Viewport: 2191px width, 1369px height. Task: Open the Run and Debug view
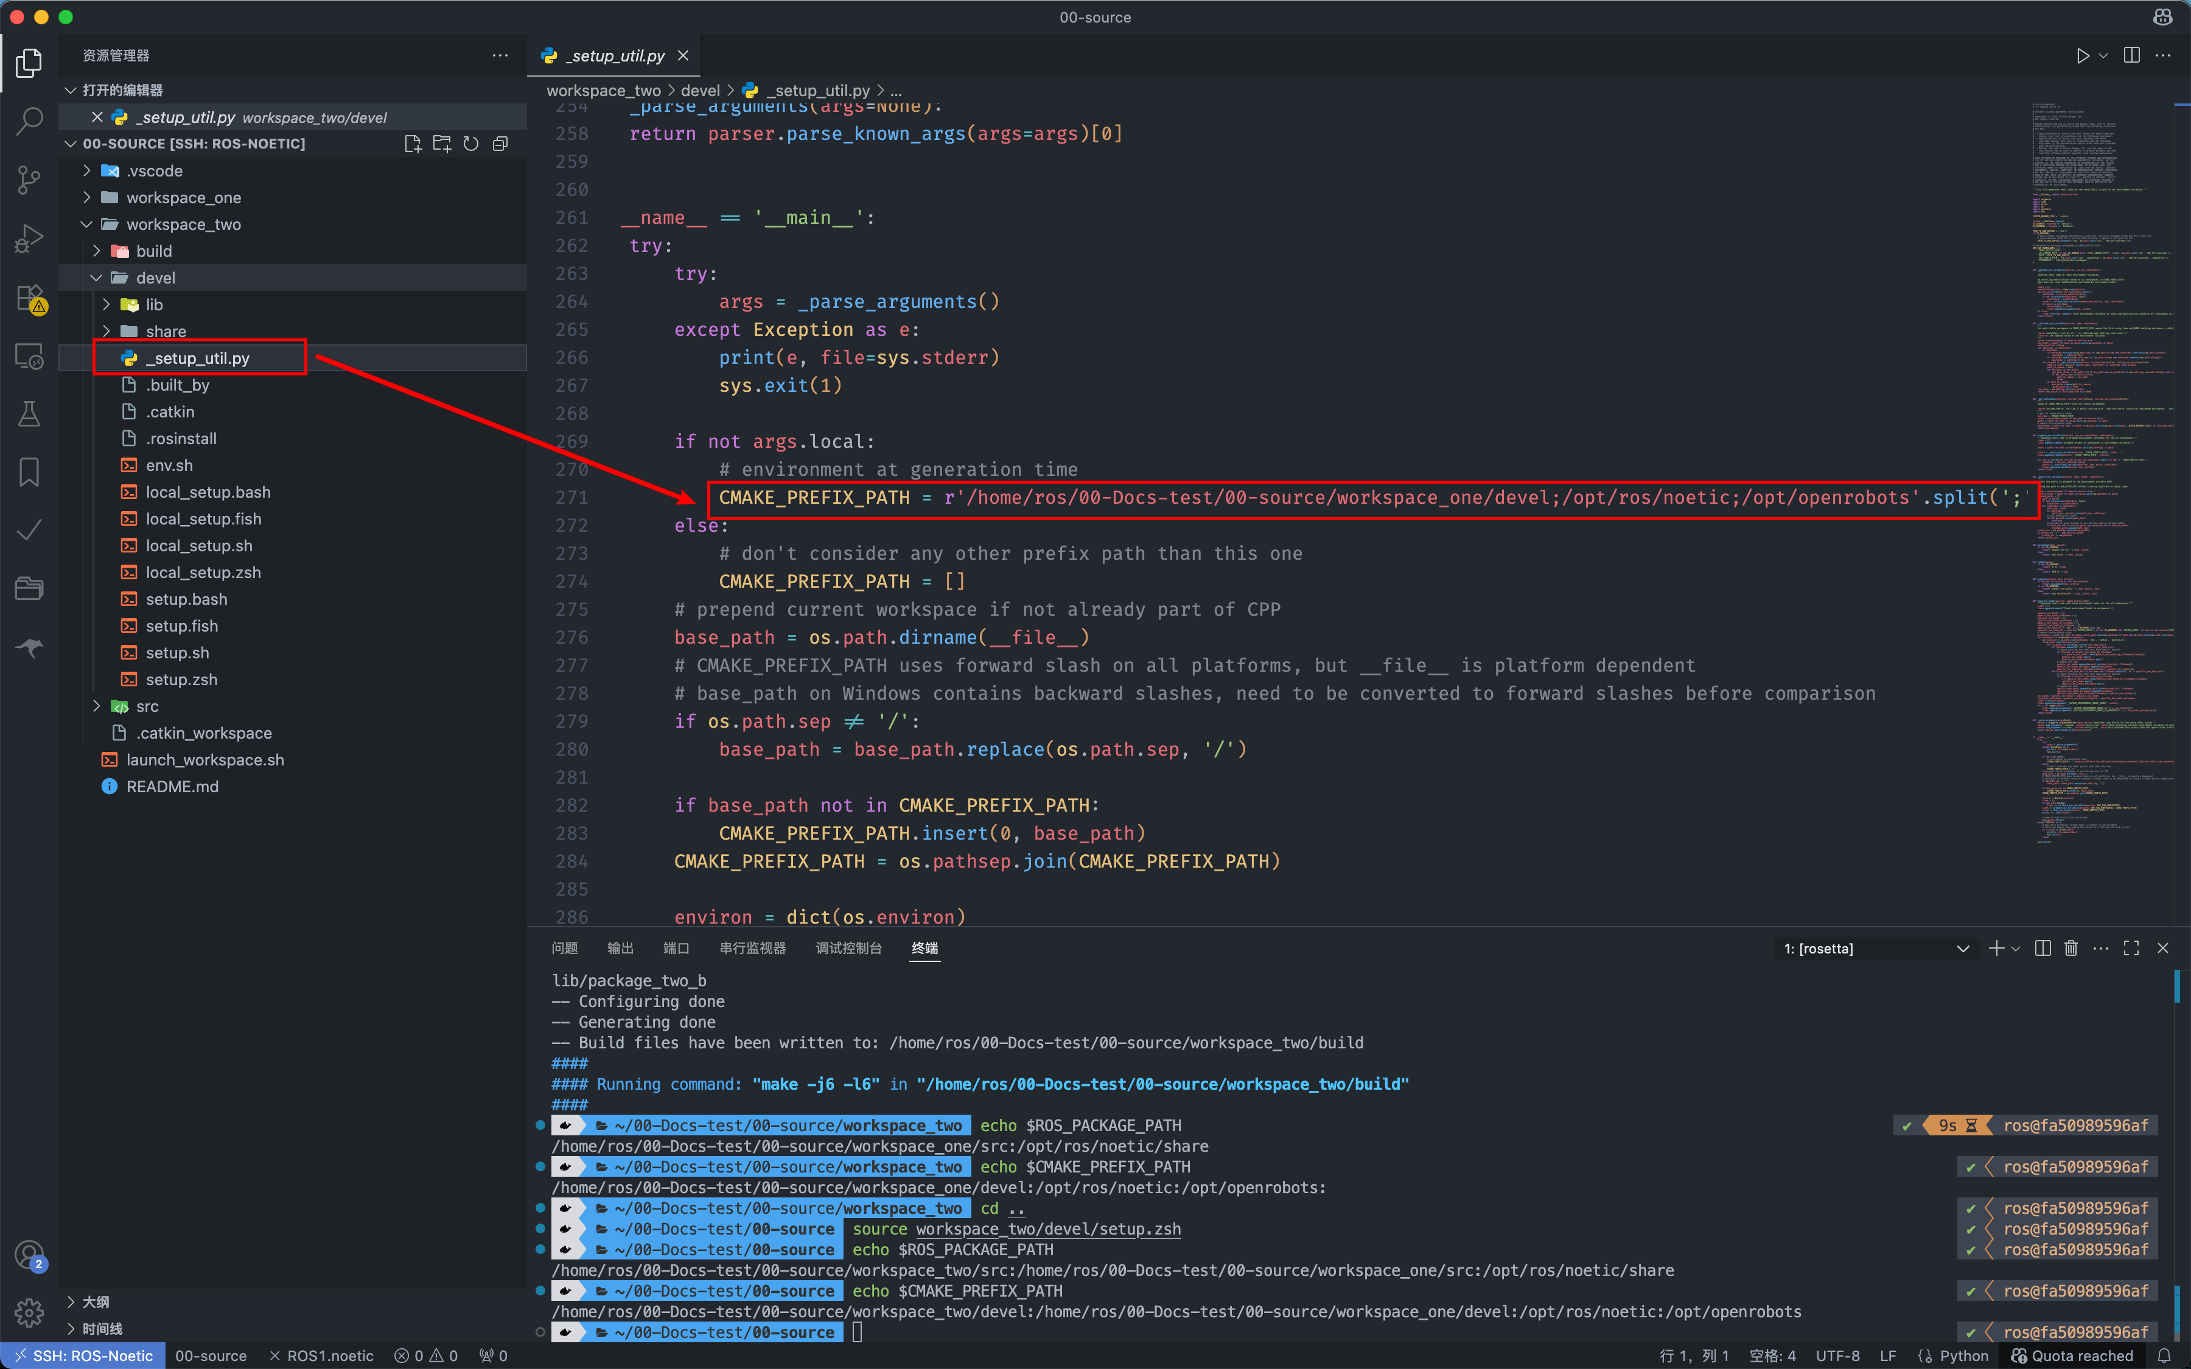[29, 238]
